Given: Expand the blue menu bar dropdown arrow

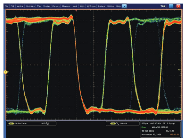Looking at the screenshot, I should (125, 6).
